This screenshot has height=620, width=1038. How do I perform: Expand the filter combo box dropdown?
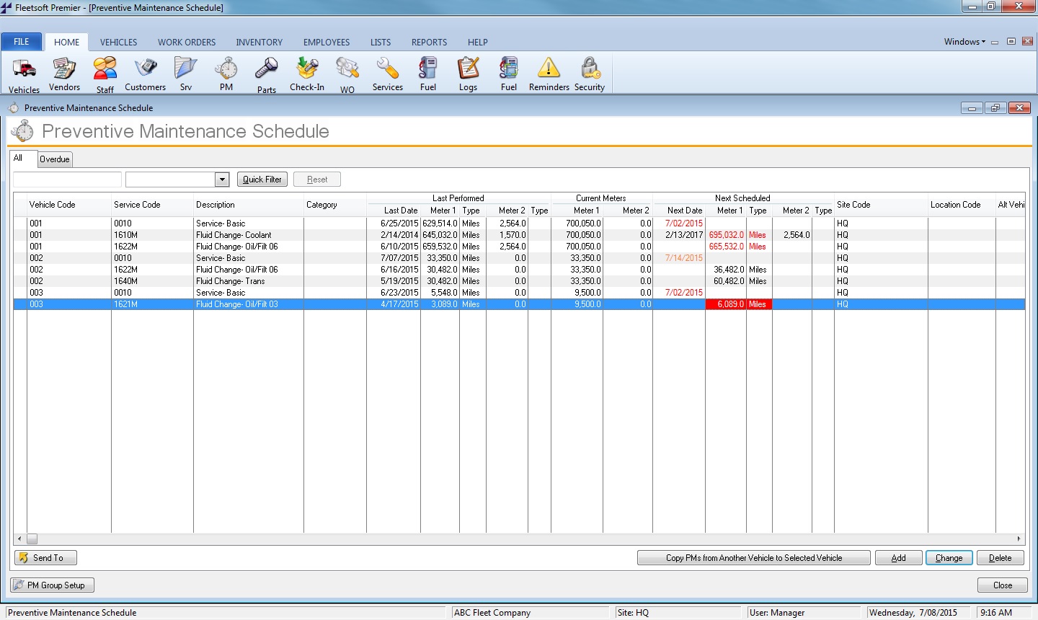tap(223, 180)
